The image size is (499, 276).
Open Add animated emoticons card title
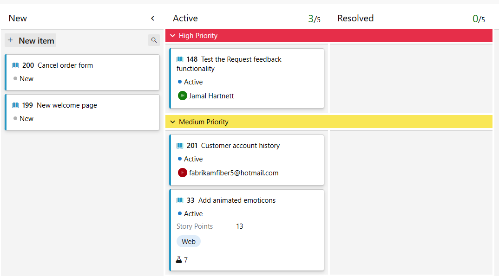click(x=237, y=200)
